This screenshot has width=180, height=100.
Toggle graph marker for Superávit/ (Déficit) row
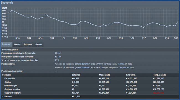(x=2, y=93)
